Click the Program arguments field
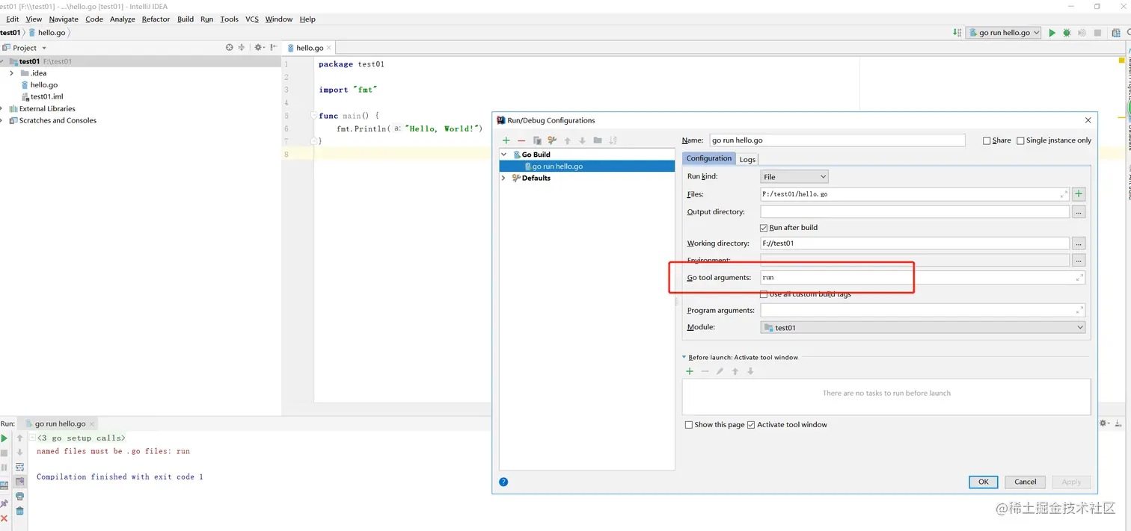Screen dimensions: 1131x531 (x=922, y=310)
